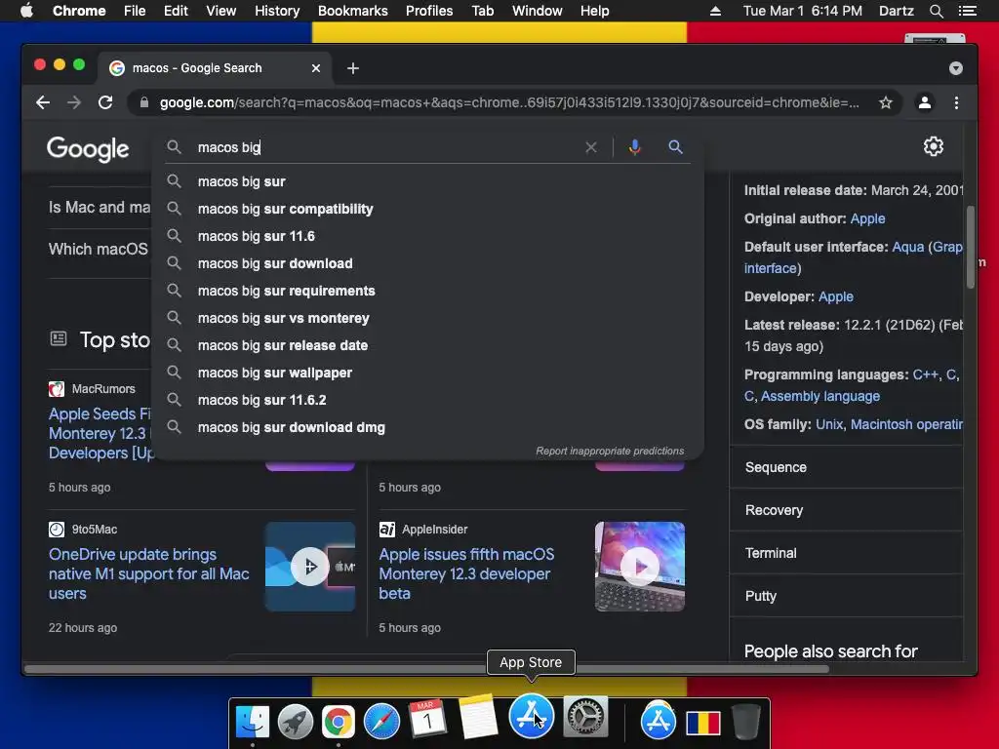The image size is (999, 749).
Task: Open Calendar from the Dock
Action: (x=427, y=719)
